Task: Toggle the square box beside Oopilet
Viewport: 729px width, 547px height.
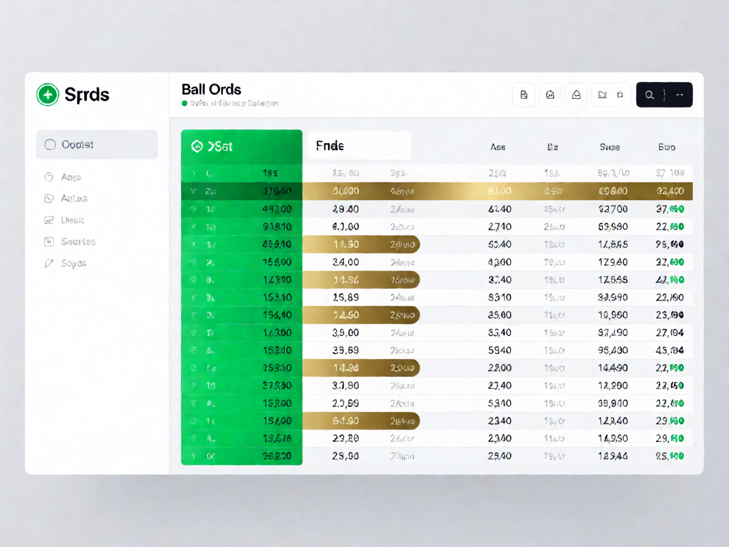Action: click(x=50, y=144)
